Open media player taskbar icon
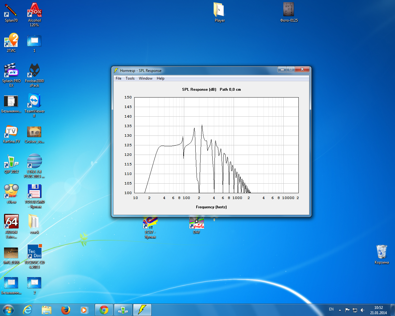 [84, 310]
